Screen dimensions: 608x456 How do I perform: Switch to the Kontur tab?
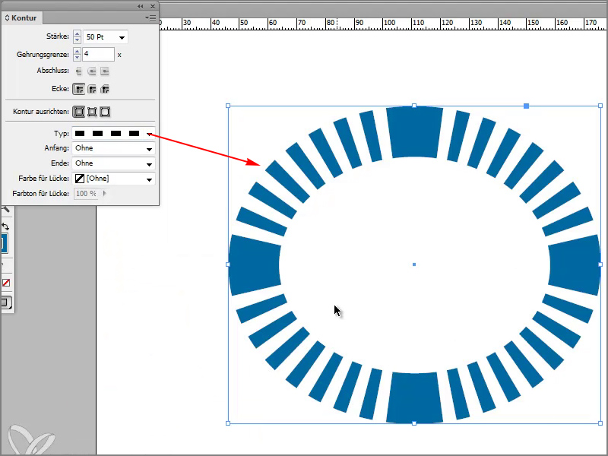pyautogui.click(x=23, y=17)
